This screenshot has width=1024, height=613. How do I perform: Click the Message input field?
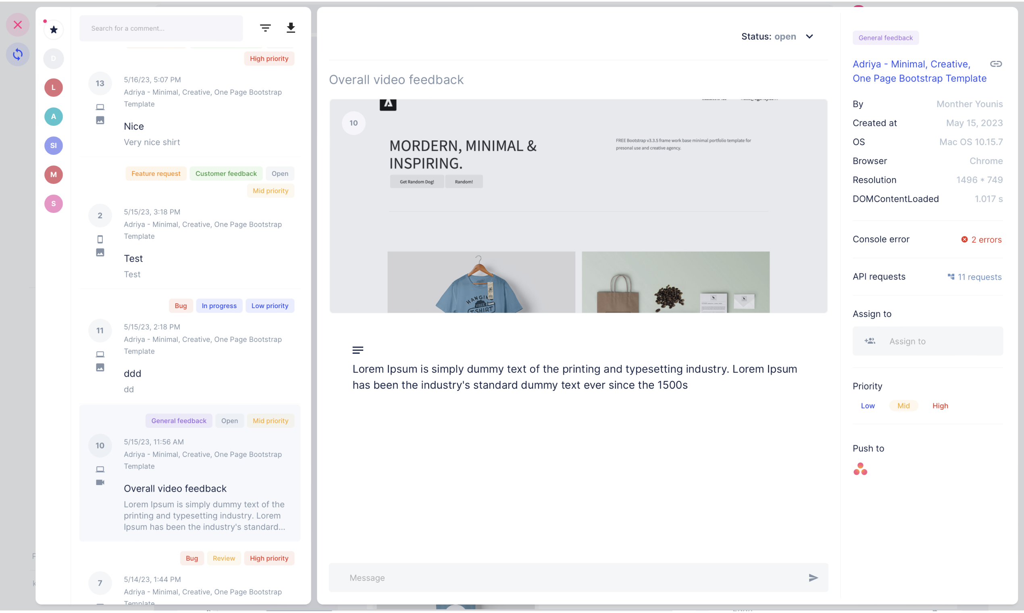pos(578,578)
